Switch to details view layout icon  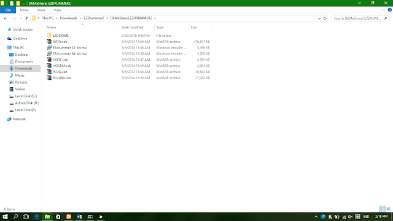pyautogui.click(x=383, y=209)
